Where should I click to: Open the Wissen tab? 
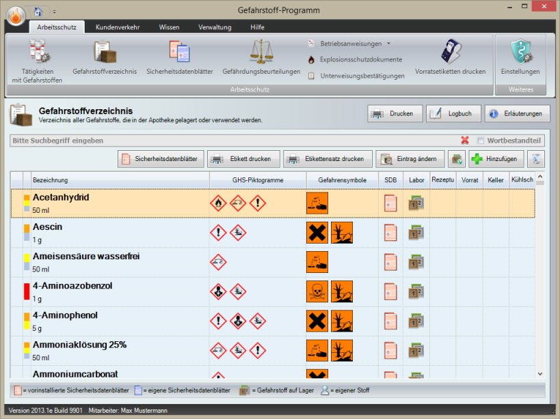coord(169,27)
